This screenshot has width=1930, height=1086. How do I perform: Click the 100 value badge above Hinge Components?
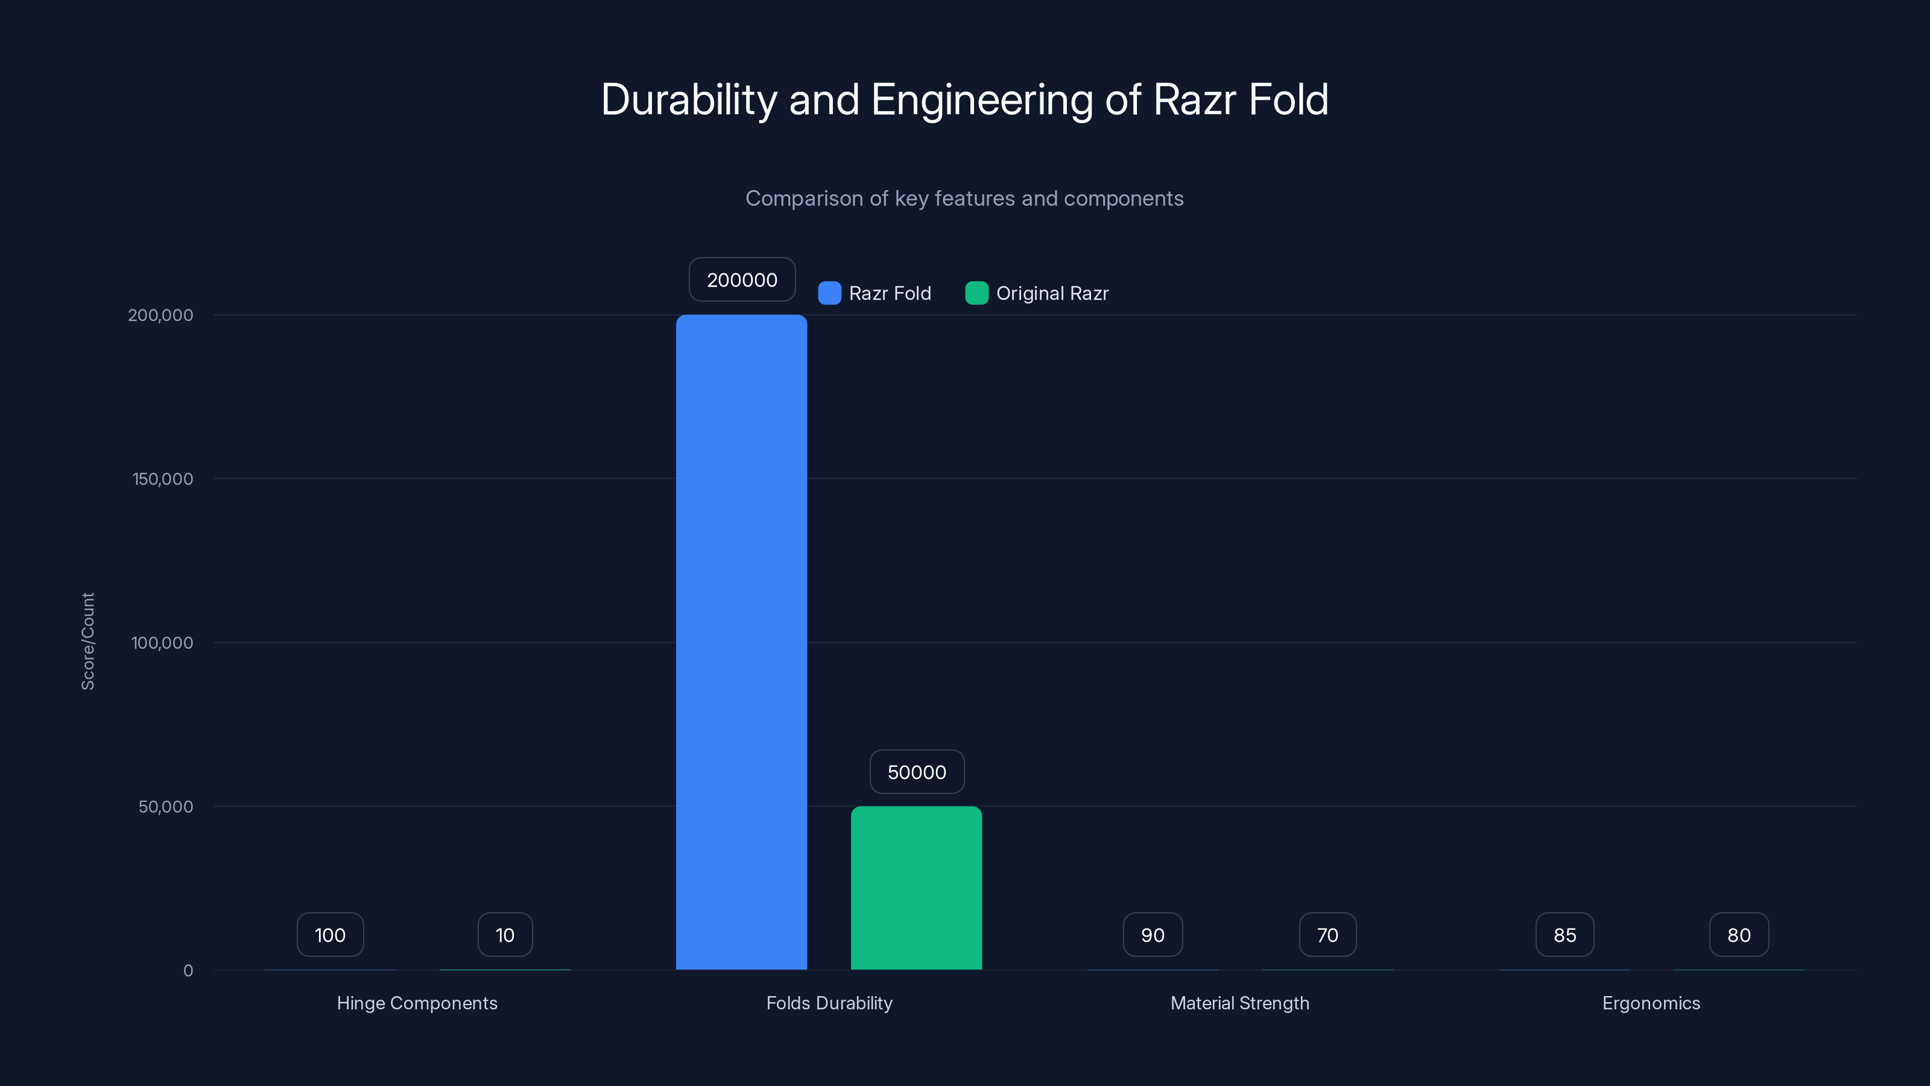pos(330,934)
